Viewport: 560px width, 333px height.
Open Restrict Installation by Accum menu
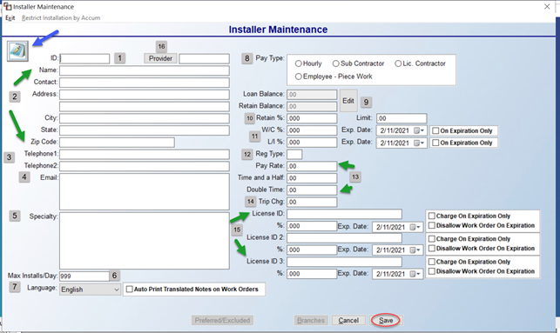[x=61, y=18]
